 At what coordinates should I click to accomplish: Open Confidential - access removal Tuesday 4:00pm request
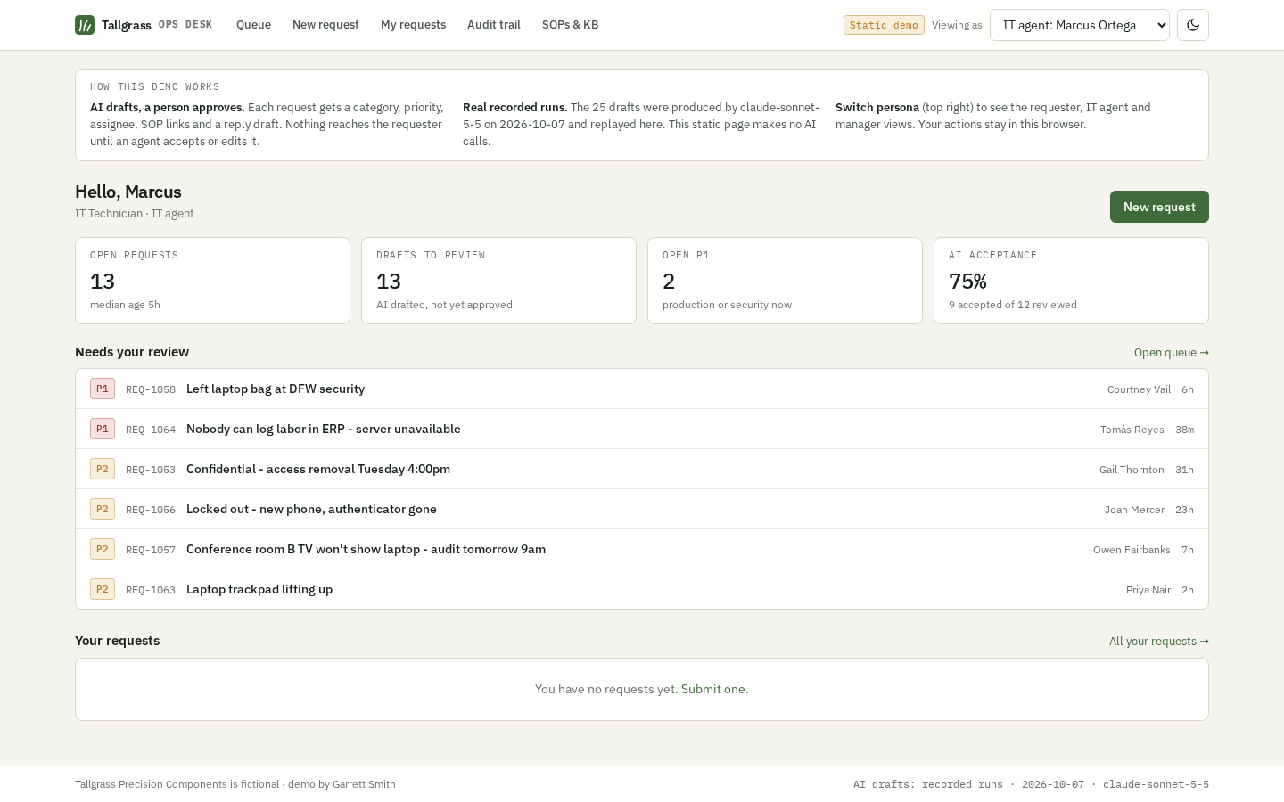click(642, 469)
